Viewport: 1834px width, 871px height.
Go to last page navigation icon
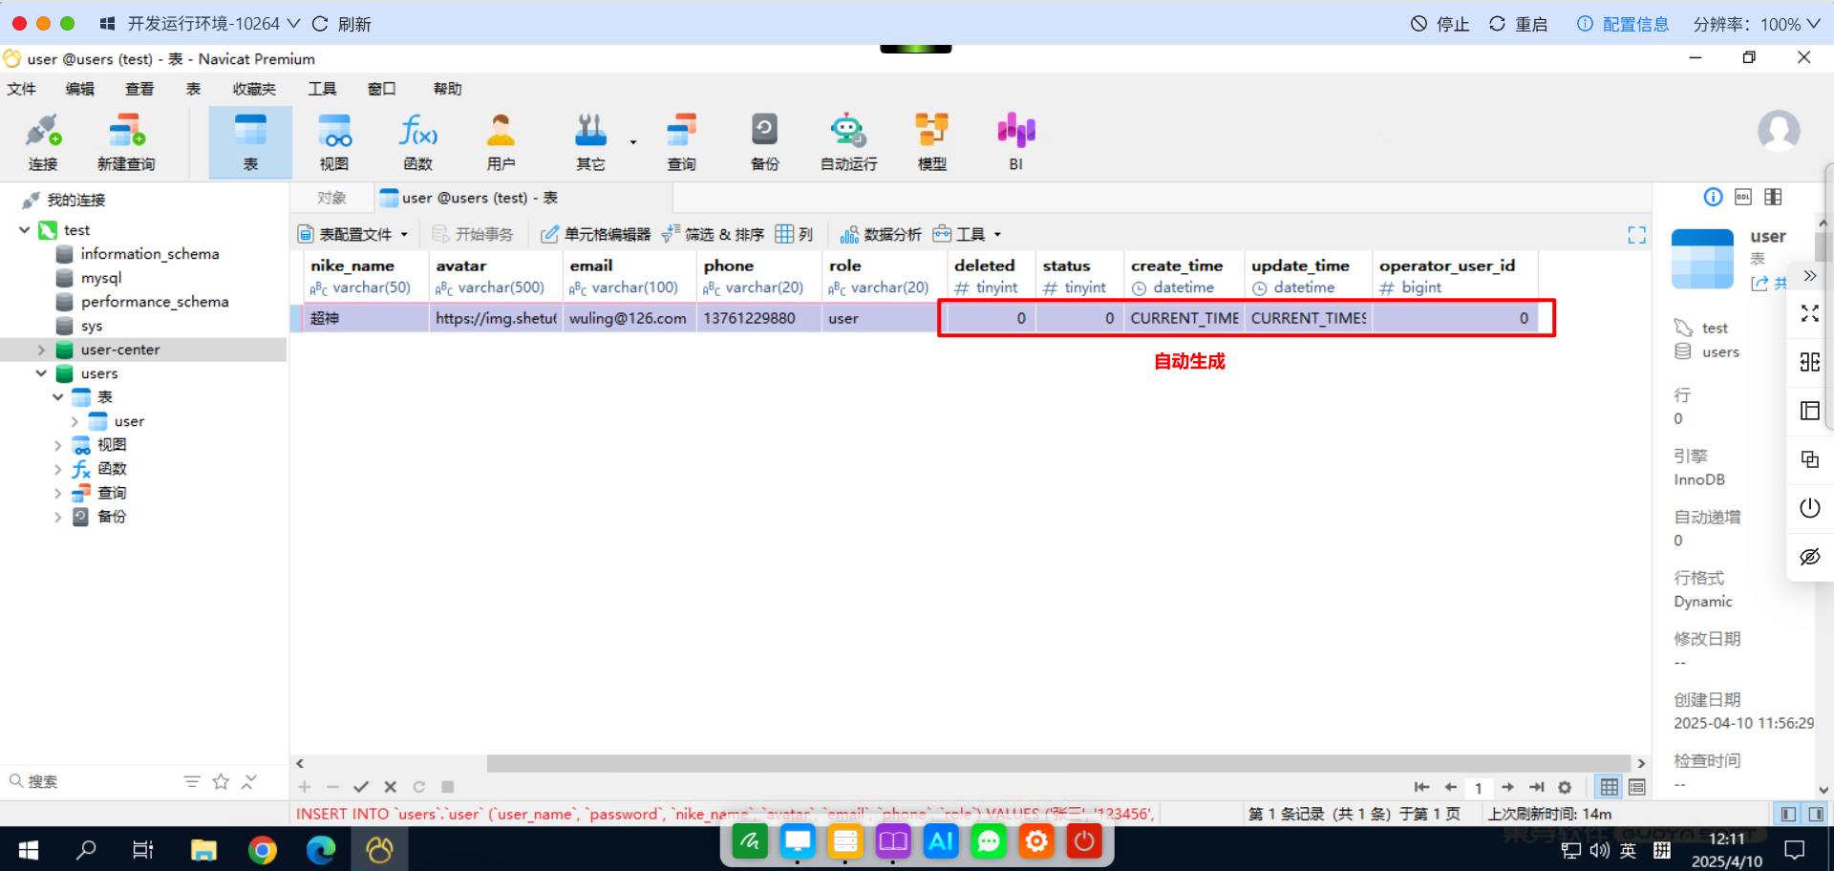tap(1536, 787)
